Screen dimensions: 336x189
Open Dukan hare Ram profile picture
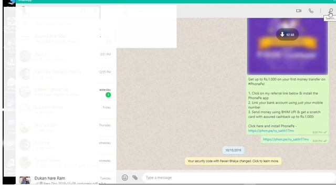point(25,180)
